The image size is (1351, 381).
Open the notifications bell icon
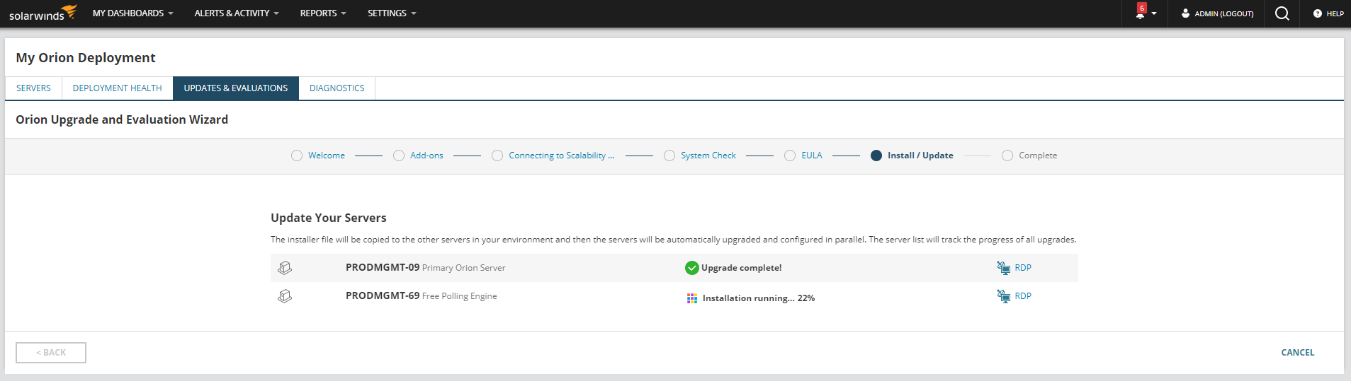1140,14
